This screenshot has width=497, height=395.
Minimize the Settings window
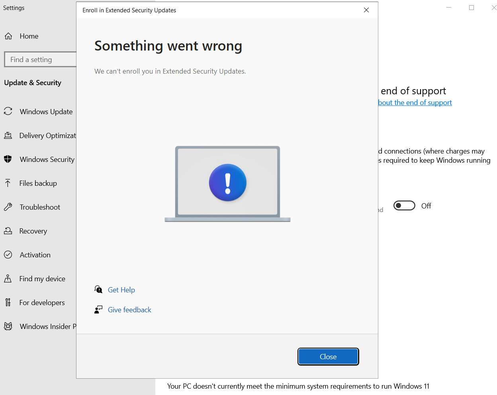pos(449,8)
